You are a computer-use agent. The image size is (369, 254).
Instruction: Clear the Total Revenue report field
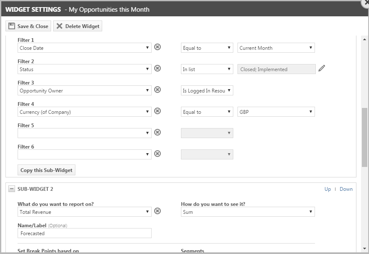point(157,211)
